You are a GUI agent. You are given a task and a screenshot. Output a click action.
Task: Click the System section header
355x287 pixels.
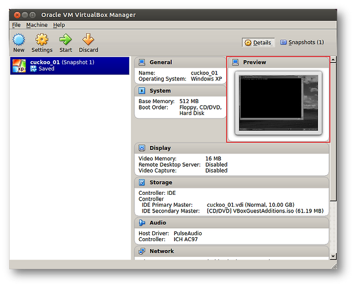pyautogui.click(x=180, y=91)
